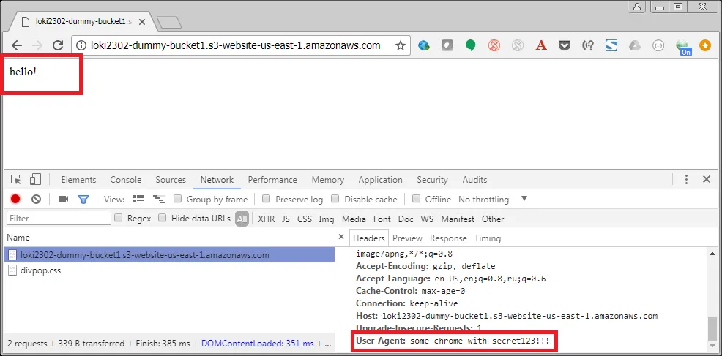722x356 pixels.
Task: Open the DevTools three-dot customize menu
Action: (686, 180)
